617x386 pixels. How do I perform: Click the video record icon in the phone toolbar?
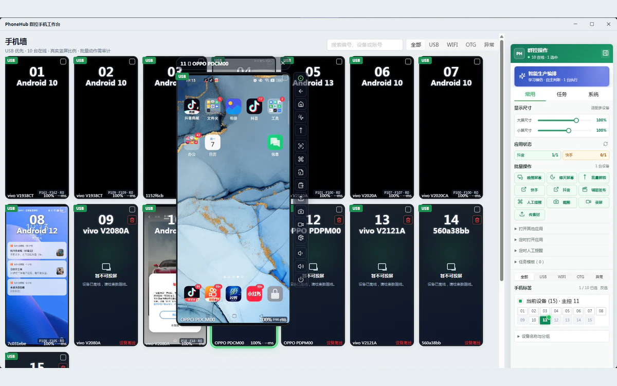click(301, 225)
